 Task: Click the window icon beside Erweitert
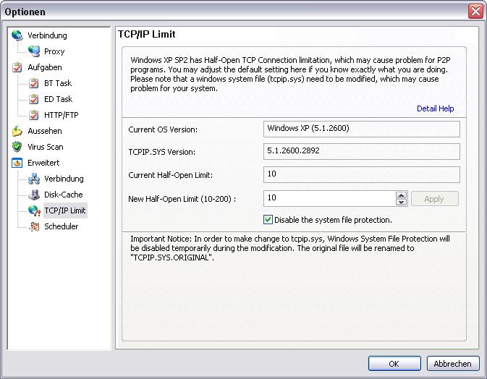click(17, 163)
